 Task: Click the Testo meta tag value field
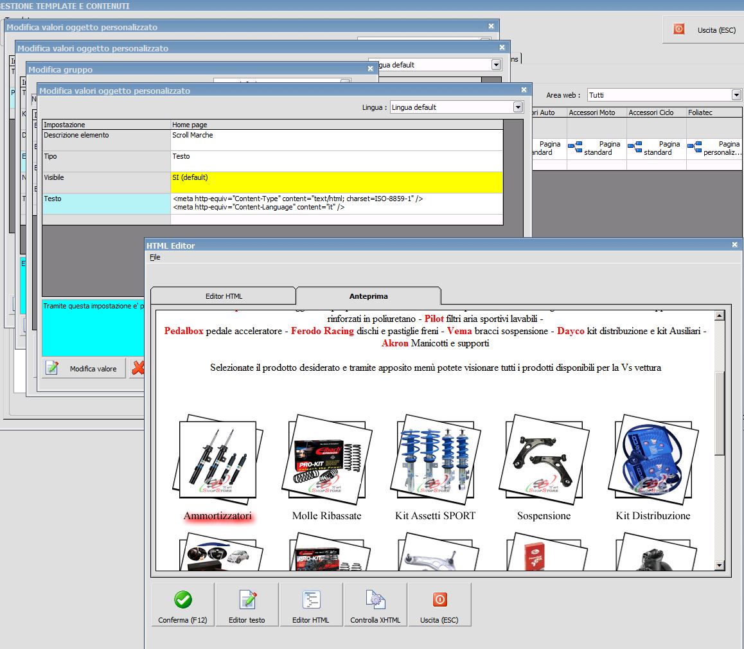point(336,203)
